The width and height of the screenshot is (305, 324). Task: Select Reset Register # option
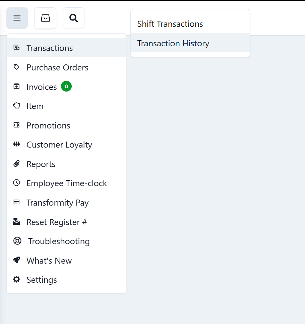[x=57, y=222]
